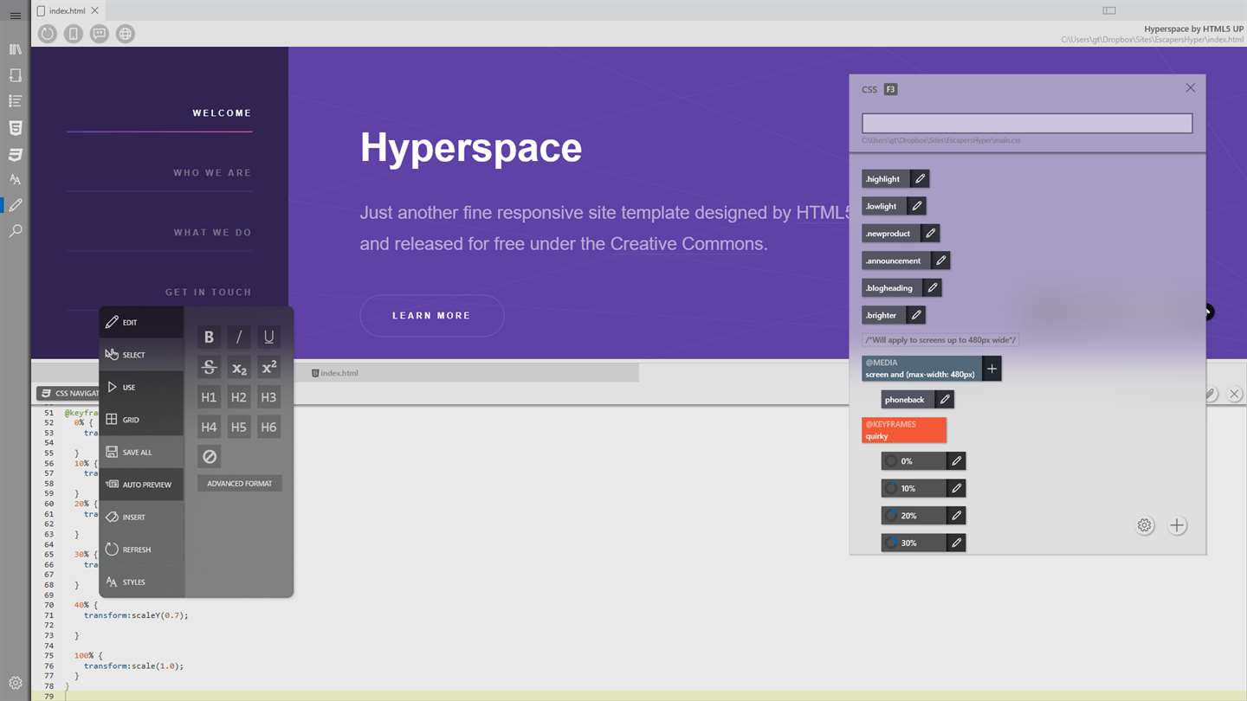
Task: Open CSS panel settings gear
Action: pos(1145,525)
